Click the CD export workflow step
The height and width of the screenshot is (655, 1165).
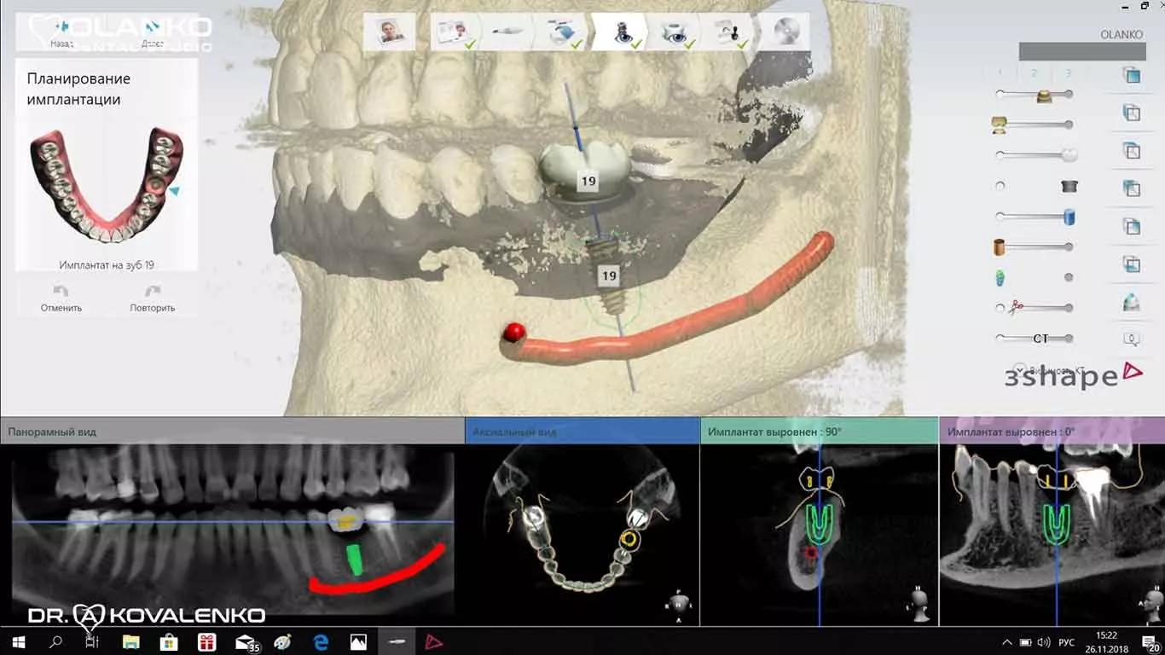pos(785,30)
